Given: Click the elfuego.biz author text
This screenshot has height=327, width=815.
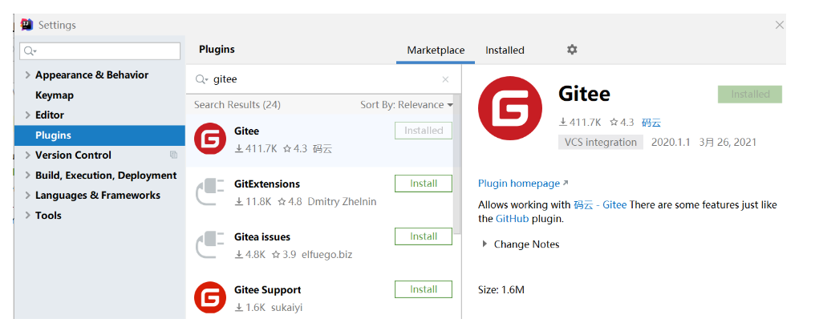Looking at the screenshot, I should click(x=327, y=255).
